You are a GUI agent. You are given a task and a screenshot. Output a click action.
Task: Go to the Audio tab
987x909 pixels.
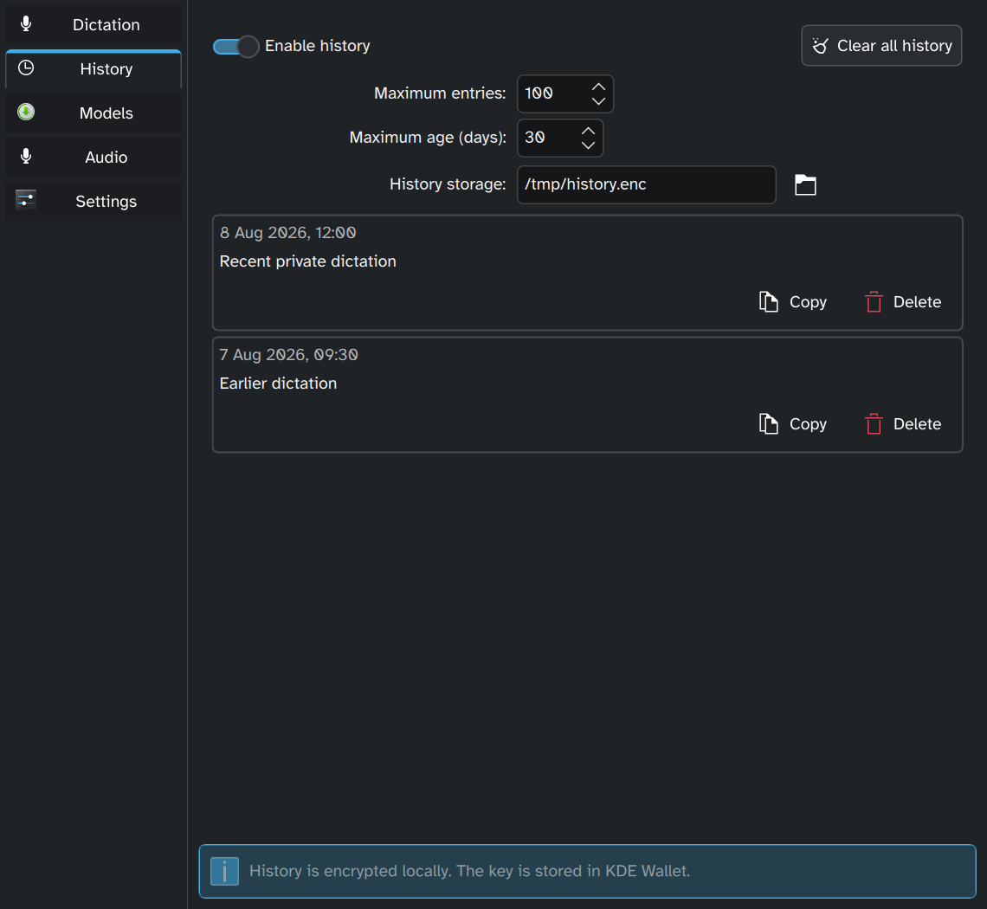click(x=94, y=157)
